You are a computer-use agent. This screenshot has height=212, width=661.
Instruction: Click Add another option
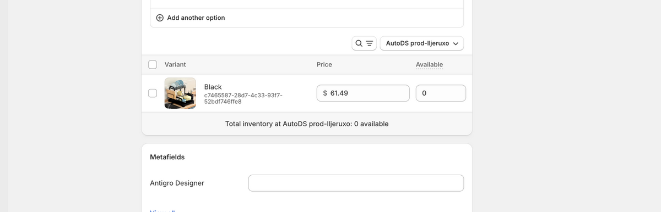click(x=191, y=18)
